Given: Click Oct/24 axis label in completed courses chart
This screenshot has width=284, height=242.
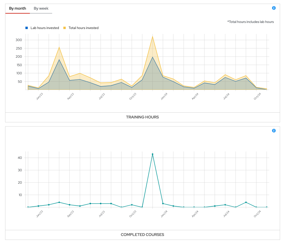Looking at the screenshot, I should pyautogui.click(x=257, y=214).
